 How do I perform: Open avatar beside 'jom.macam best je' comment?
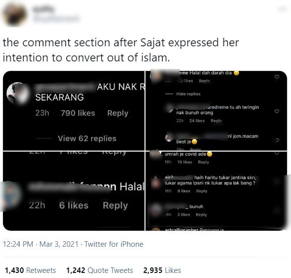tap(169, 137)
